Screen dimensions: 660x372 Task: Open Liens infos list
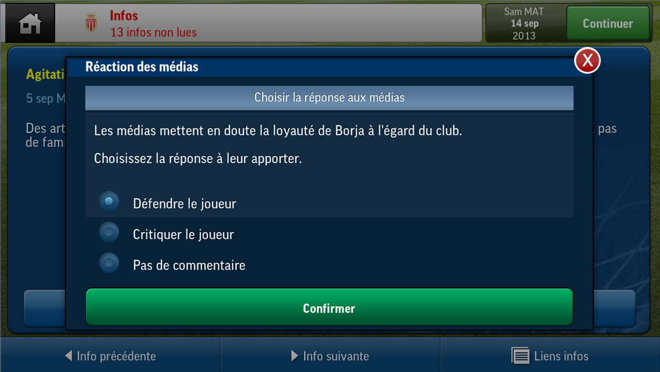click(550, 356)
